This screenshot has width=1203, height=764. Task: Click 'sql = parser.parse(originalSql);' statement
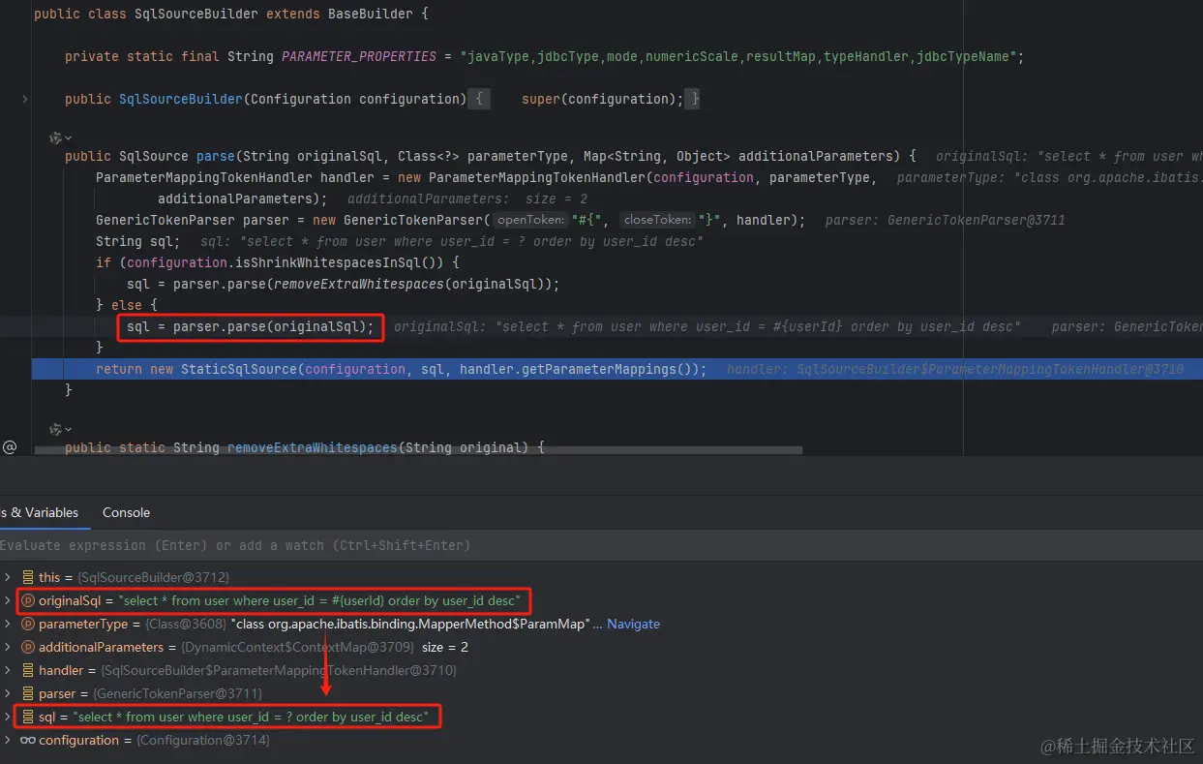click(x=251, y=326)
